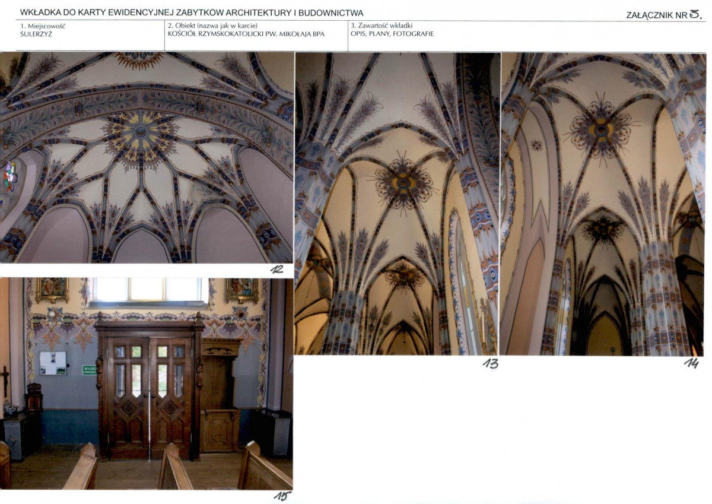The image size is (712, 504).
Task: Click the photo numbered 12 of the vaulted ceiling
Action: click(x=147, y=157)
